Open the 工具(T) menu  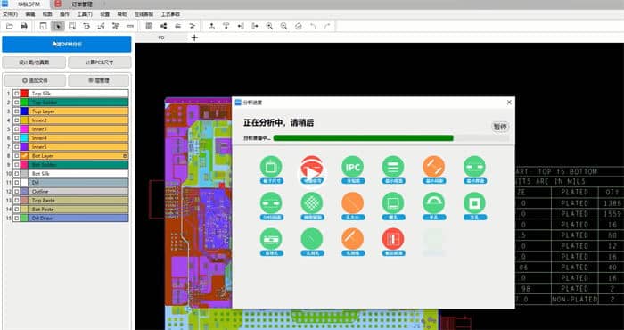(x=85, y=14)
